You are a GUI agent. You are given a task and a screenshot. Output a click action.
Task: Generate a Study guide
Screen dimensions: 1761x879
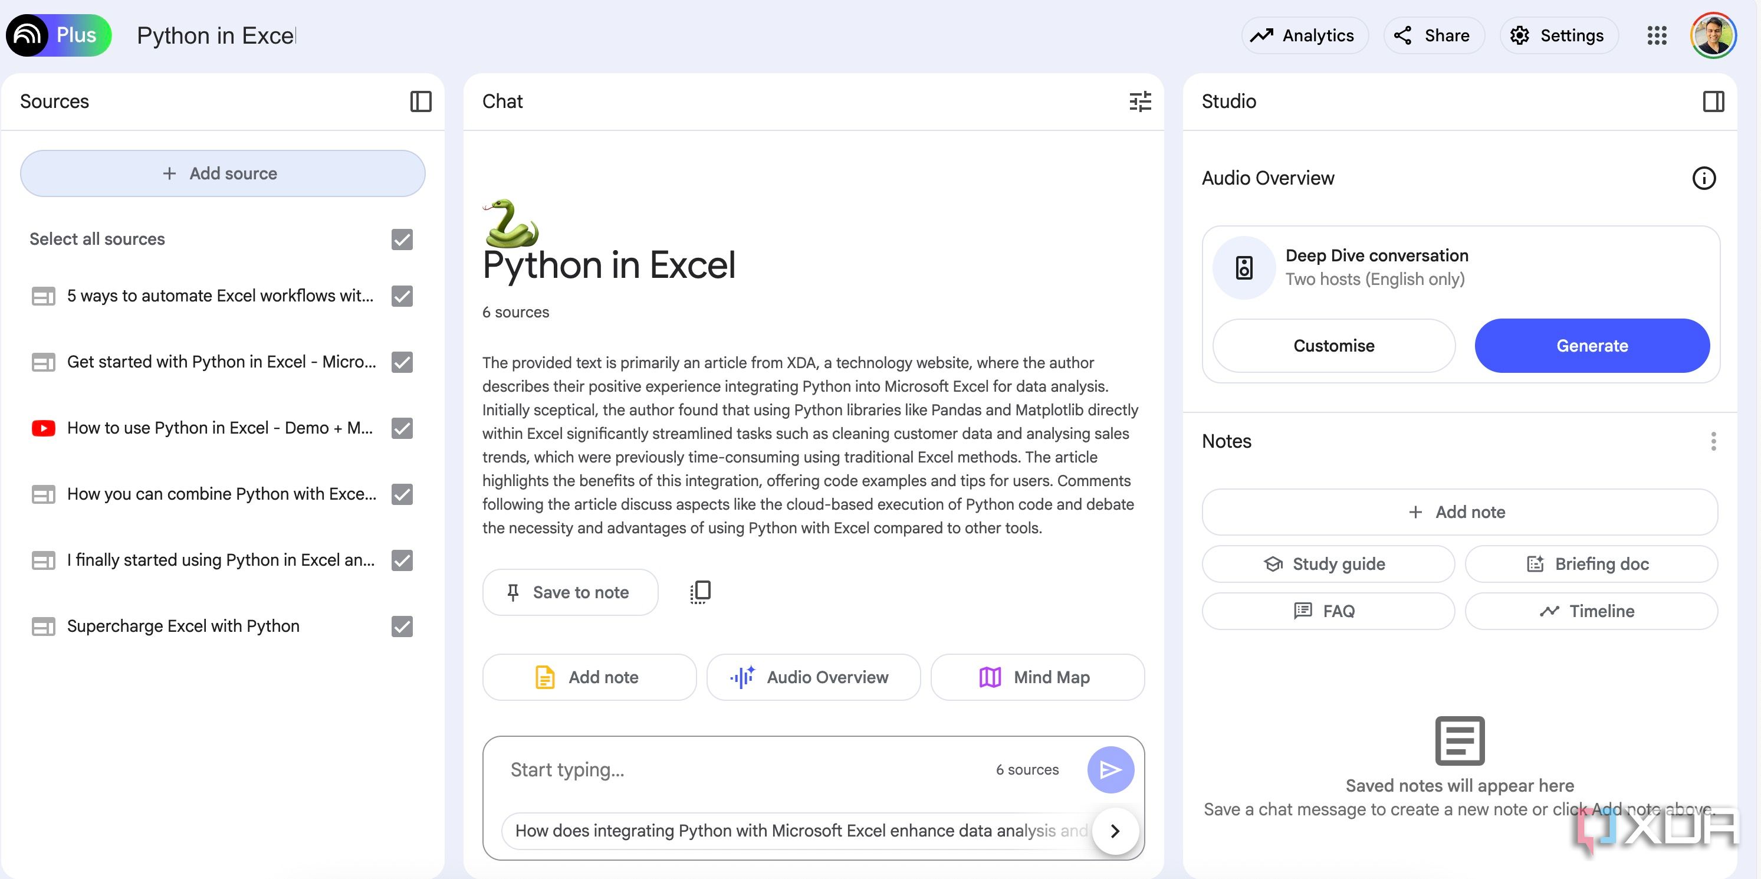1328,563
